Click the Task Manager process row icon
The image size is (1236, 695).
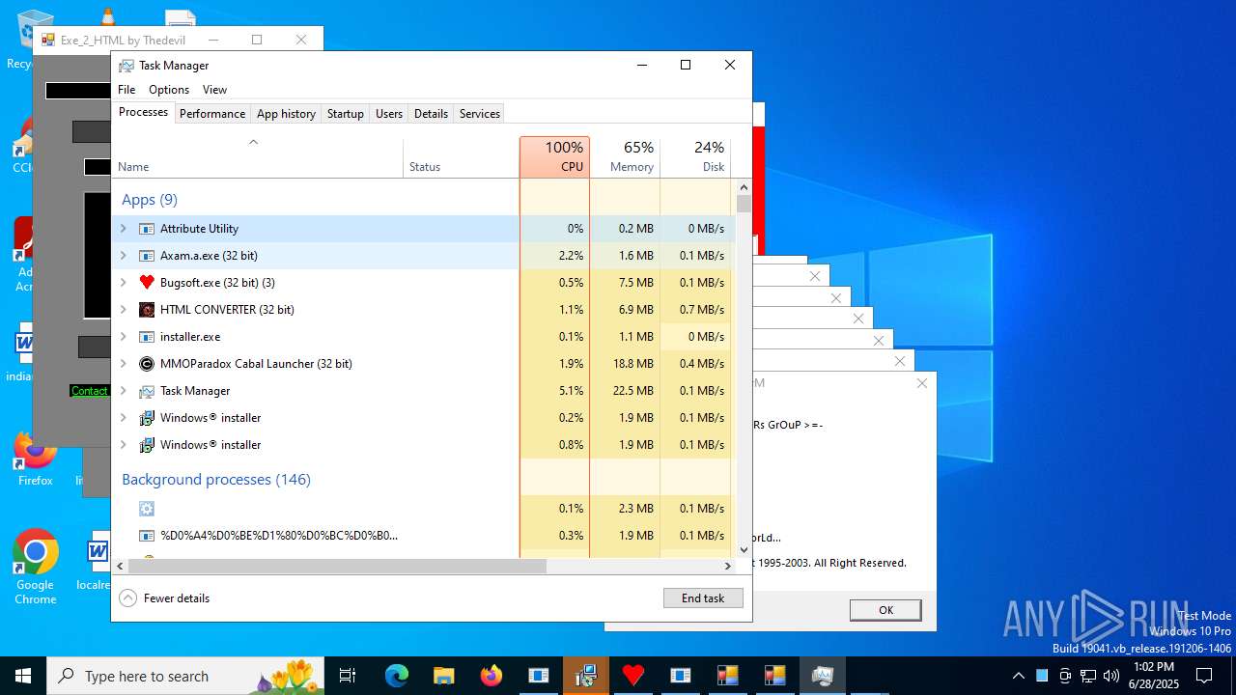click(x=147, y=391)
